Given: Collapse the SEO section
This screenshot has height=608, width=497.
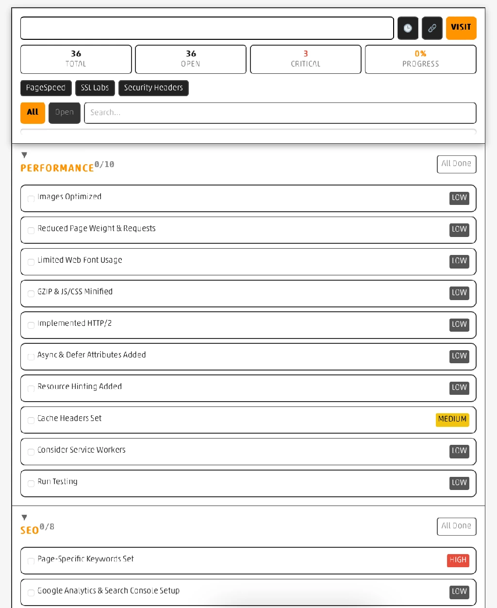Looking at the screenshot, I should 24,517.
